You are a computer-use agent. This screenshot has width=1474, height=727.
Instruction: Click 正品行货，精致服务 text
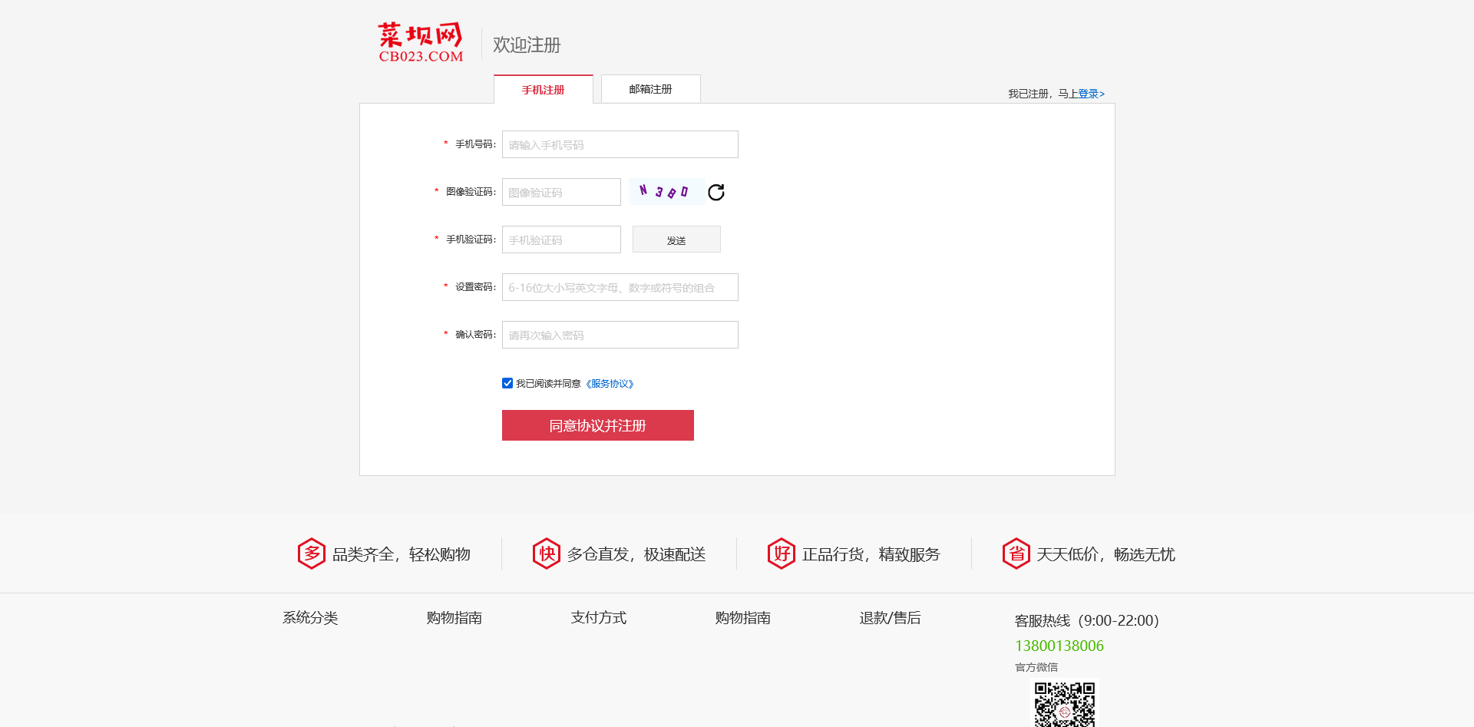871,554
